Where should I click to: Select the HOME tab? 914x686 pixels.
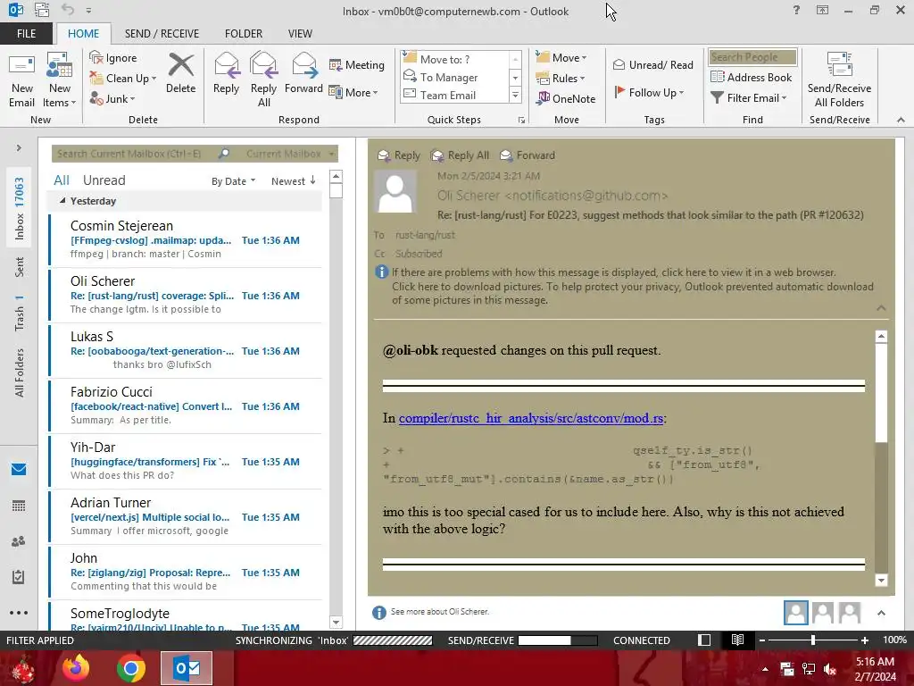pos(83,34)
